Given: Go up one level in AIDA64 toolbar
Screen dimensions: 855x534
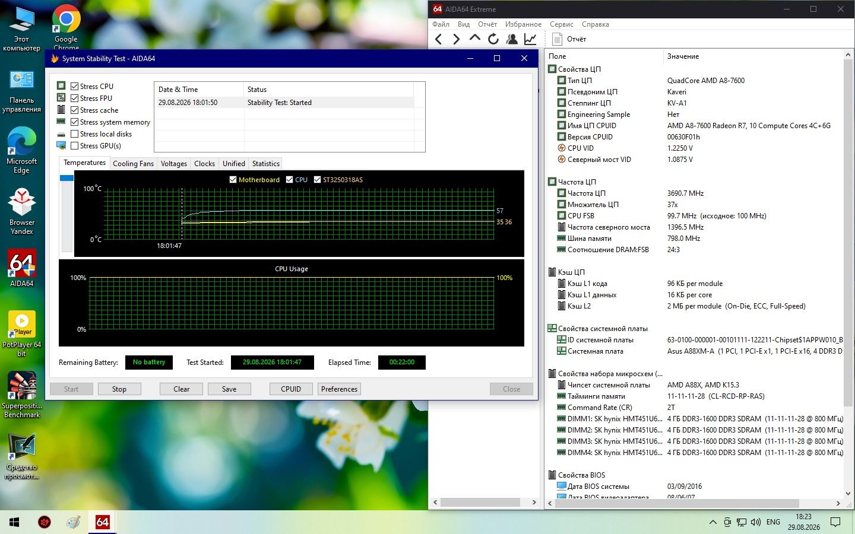Looking at the screenshot, I should pyautogui.click(x=475, y=39).
